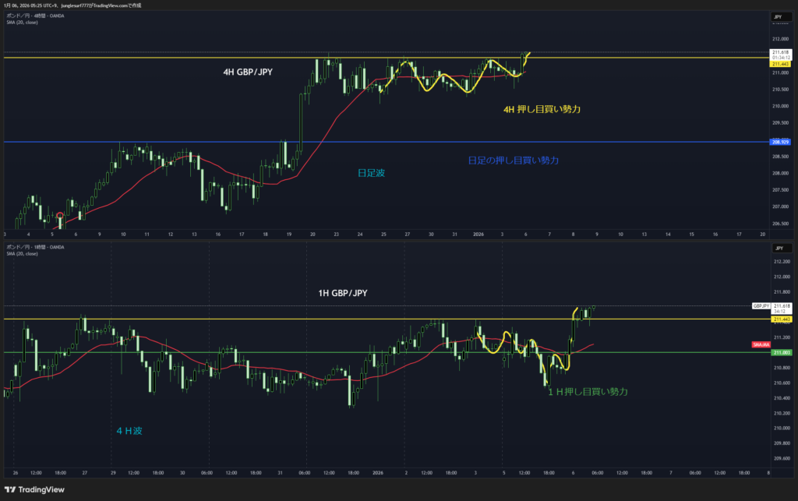Open the JPY currency selector on lower chart
This screenshot has height=501, width=798.
[777, 248]
